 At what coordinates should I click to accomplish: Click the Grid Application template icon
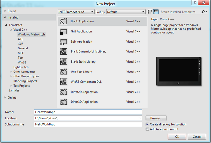(64, 32)
